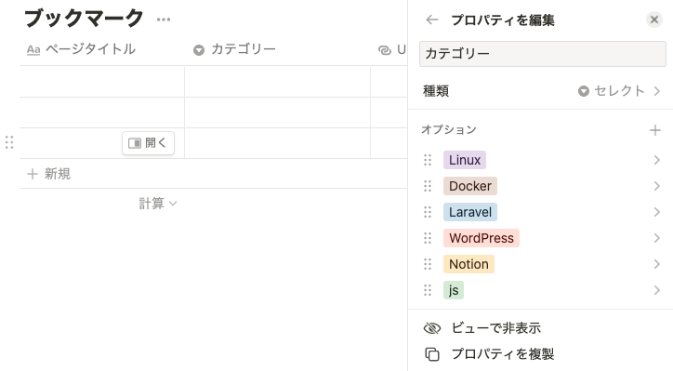Close the プロパティを編集 panel
Viewport: 673px width, 371px height.
654,20
